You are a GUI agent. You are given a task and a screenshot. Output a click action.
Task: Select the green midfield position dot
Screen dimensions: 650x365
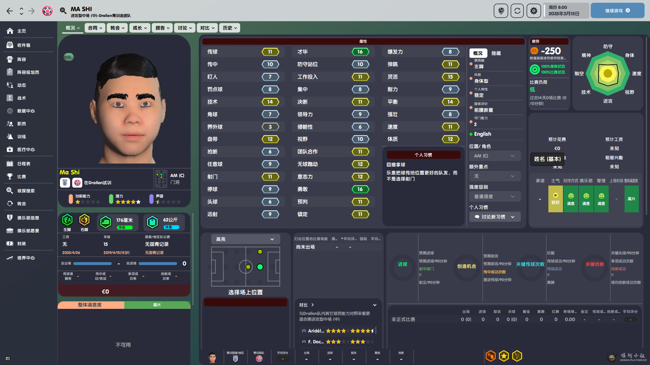(260, 267)
